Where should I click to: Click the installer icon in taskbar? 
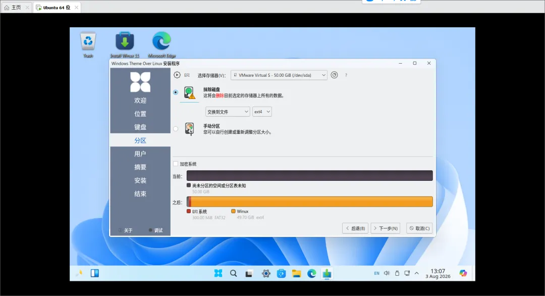pos(326,273)
